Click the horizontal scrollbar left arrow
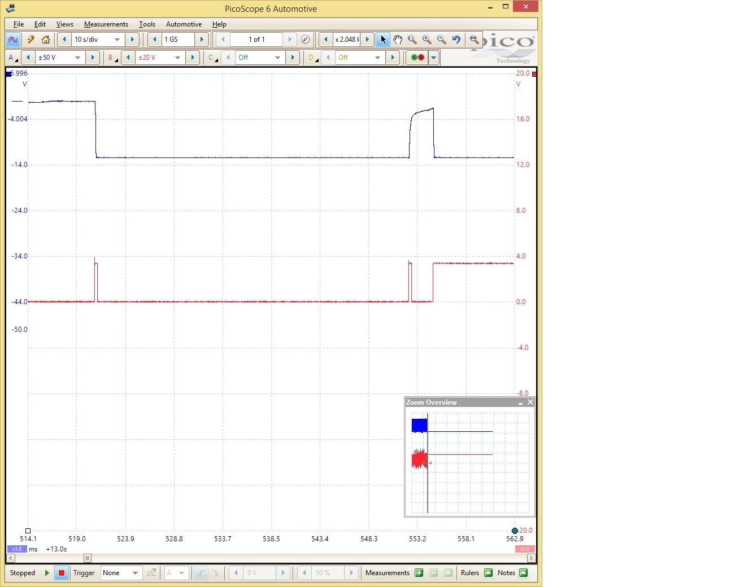This screenshot has width=731, height=587. [x=11, y=558]
